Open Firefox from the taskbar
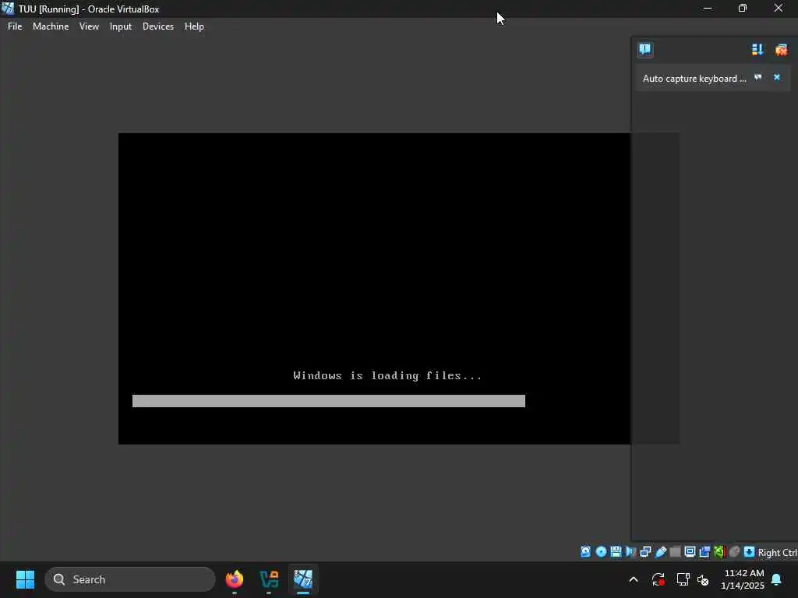 [x=235, y=579]
